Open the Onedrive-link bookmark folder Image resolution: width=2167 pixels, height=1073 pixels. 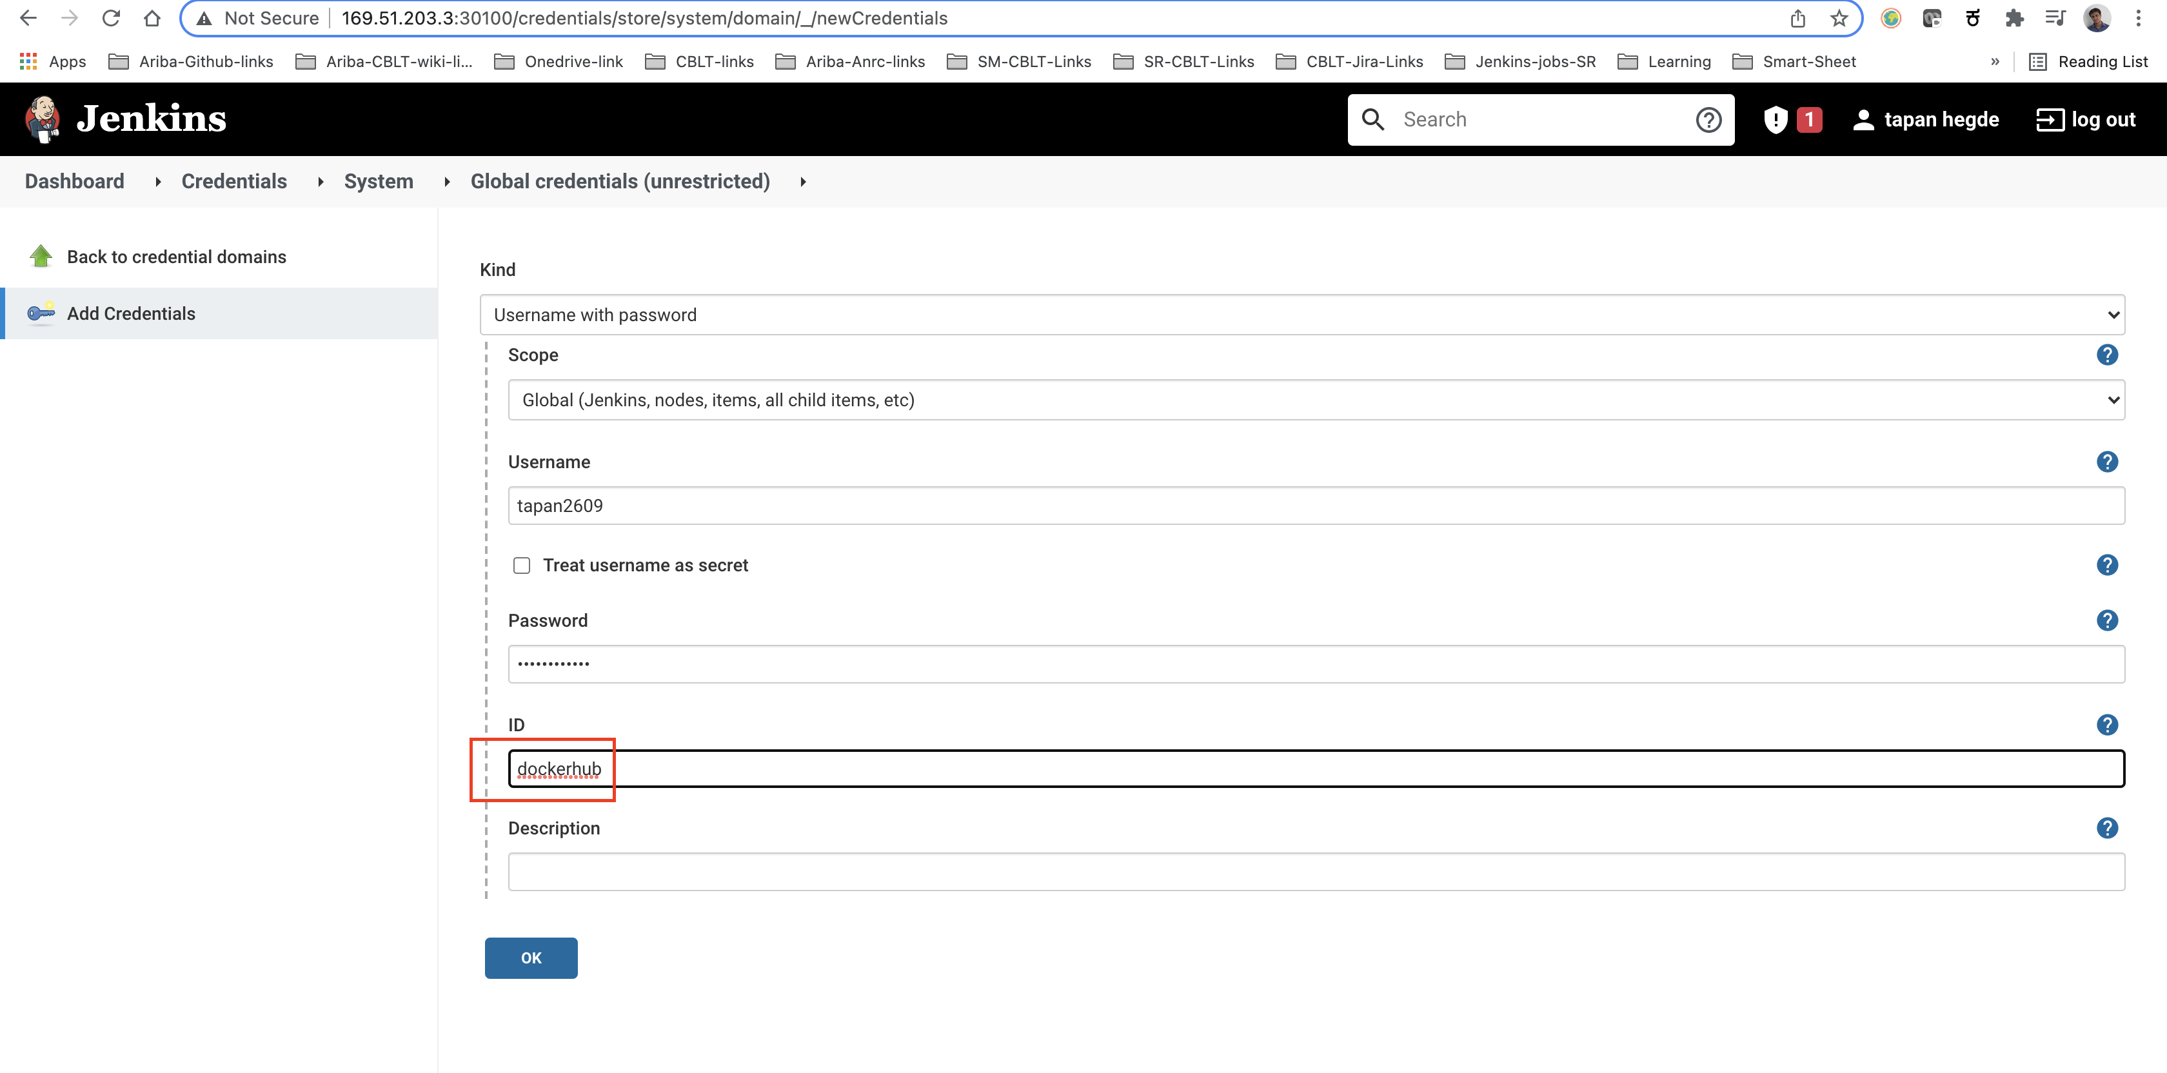558,61
